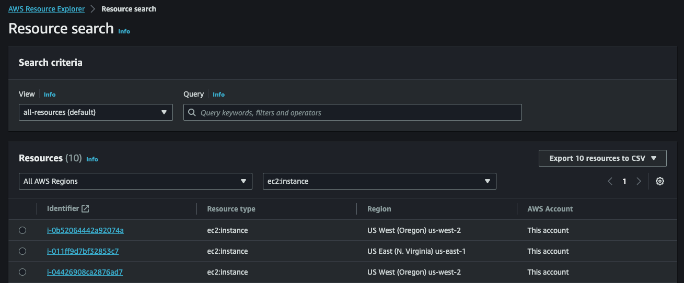Go to previous results page arrow
The image size is (684, 283).
click(x=610, y=181)
